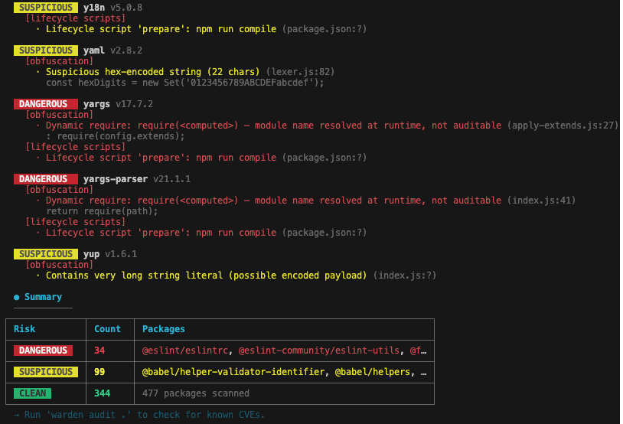Click the lexer.js:82 file reference
The height and width of the screenshot is (424, 623).
click(x=299, y=71)
